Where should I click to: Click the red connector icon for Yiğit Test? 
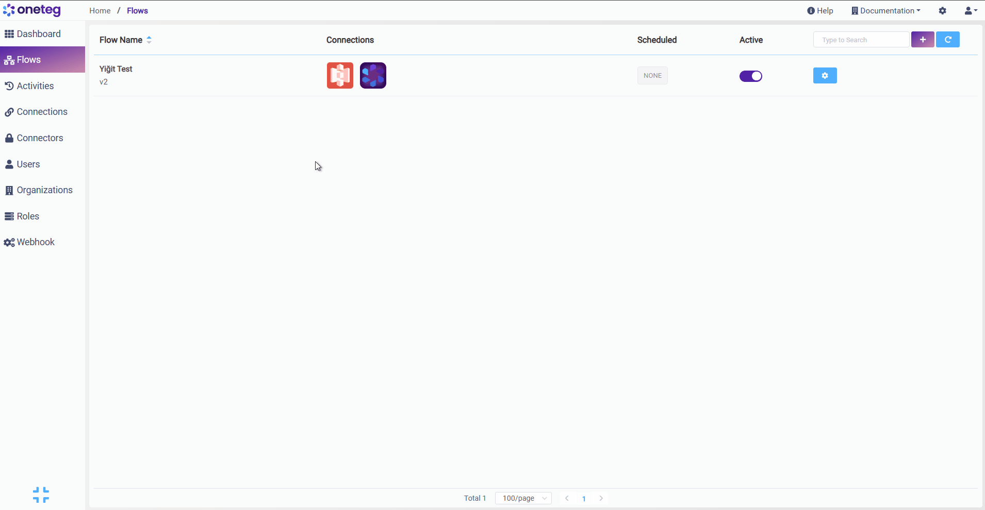(x=340, y=76)
